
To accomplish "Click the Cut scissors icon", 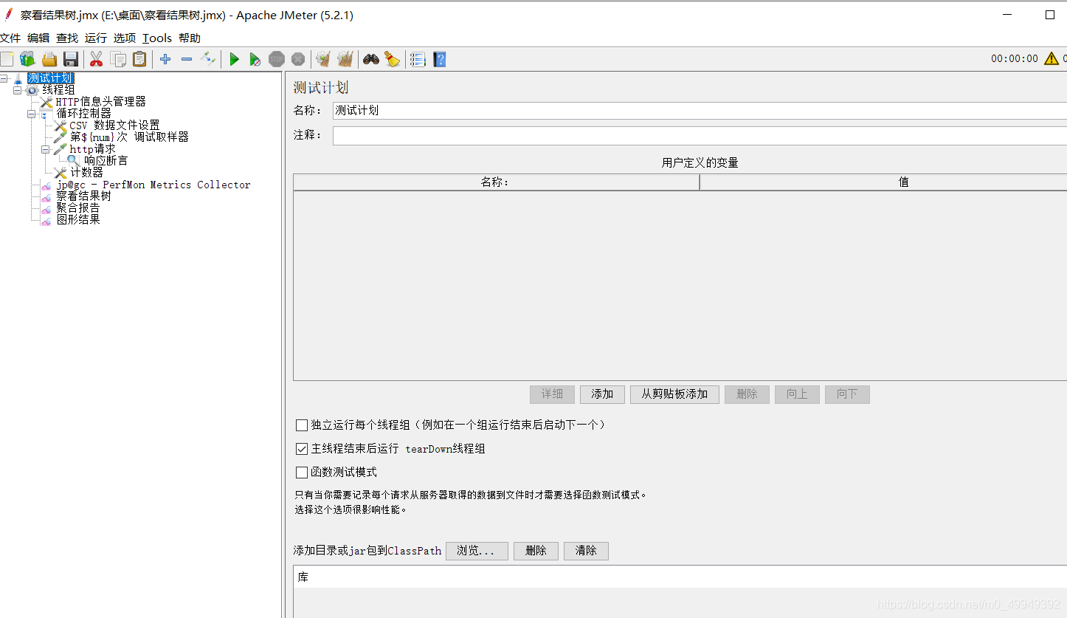I will click(96, 59).
